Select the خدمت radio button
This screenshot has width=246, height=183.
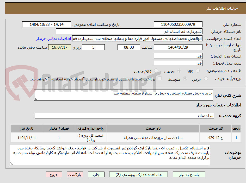pos(179,71)
